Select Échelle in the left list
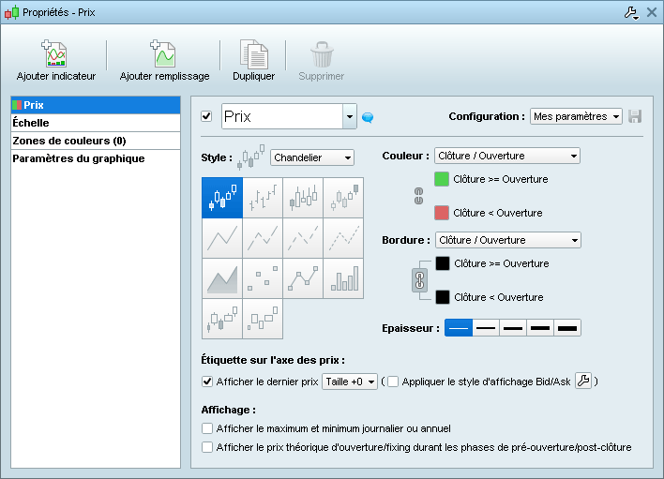Image resolution: width=664 pixels, height=479 pixels. pyautogui.click(x=95, y=123)
